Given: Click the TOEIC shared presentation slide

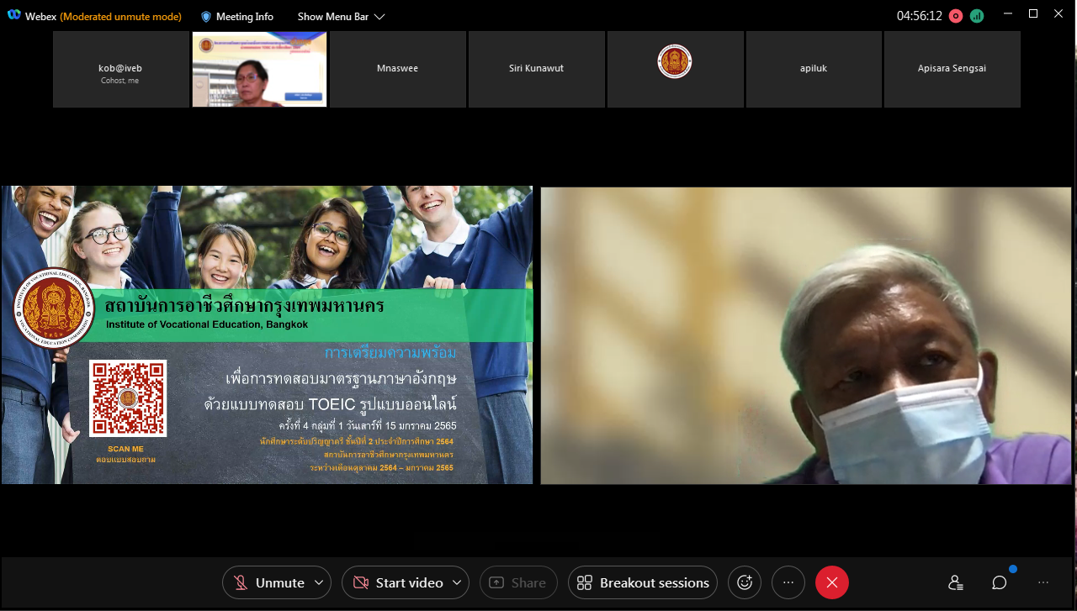Looking at the screenshot, I should (x=267, y=334).
